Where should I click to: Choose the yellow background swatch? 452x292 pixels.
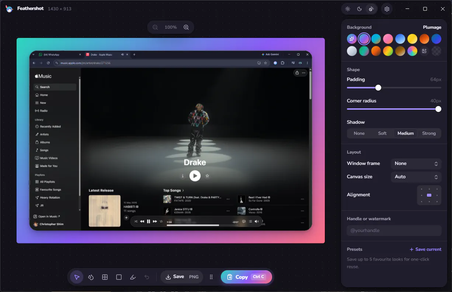coord(412,39)
